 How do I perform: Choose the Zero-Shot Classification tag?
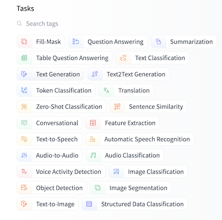[x=62, y=107]
